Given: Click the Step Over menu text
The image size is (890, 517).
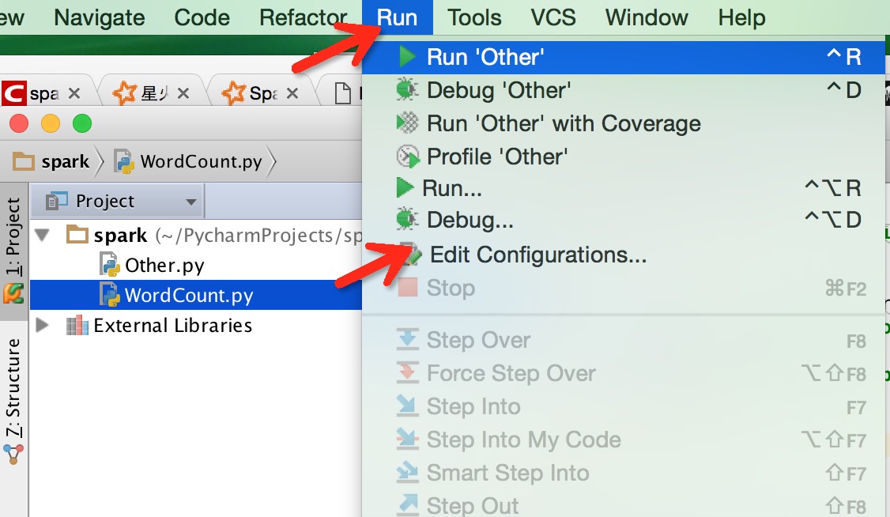Looking at the screenshot, I should click(x=478, y=340).
